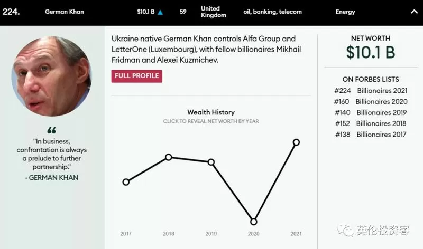Select the 2021 highest chart data point
This screenshot has width=423, height=249.
coord(296,142)
